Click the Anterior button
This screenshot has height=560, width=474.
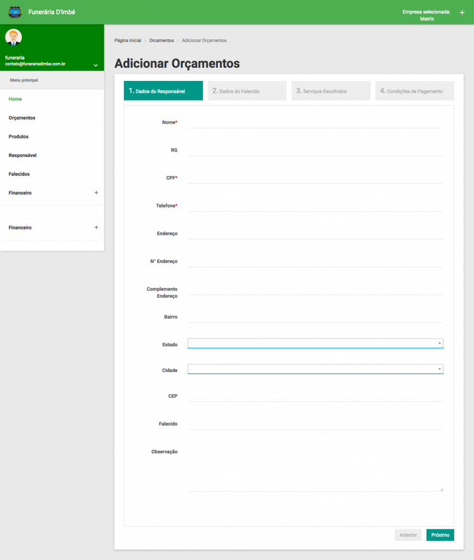coord(408,535)
